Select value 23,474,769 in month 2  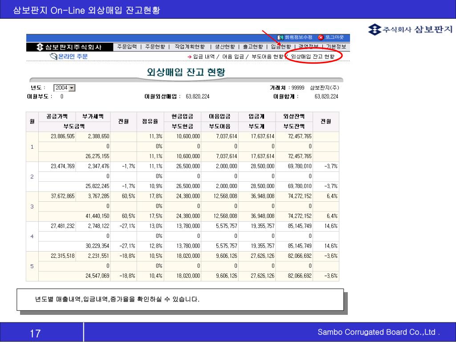[62, 166]
